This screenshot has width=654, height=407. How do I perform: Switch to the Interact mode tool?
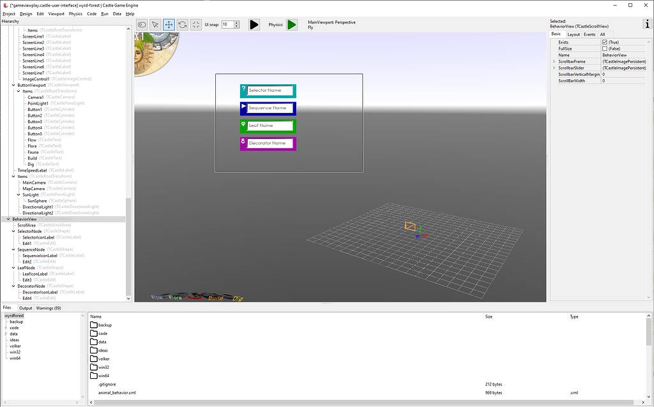click(141, 24)
